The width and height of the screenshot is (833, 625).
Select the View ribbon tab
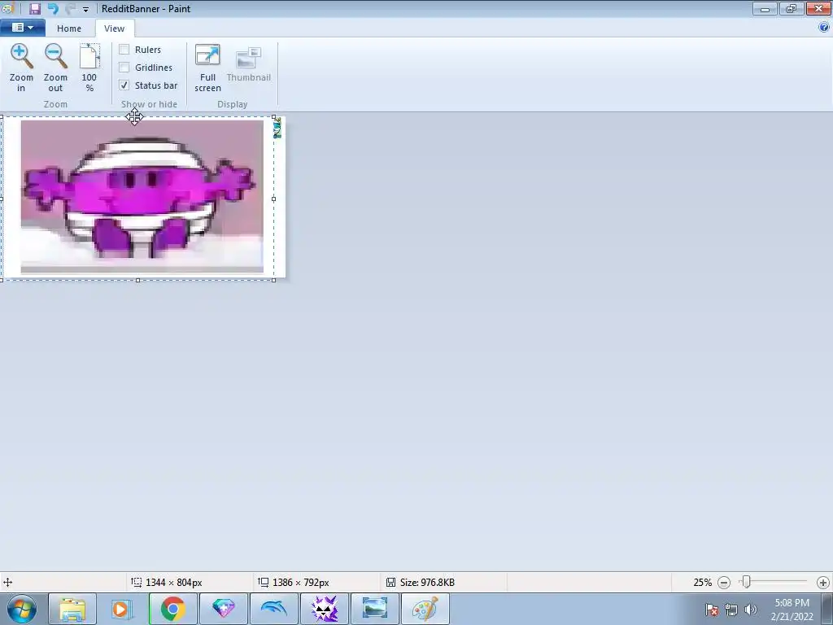click(114, 28)
